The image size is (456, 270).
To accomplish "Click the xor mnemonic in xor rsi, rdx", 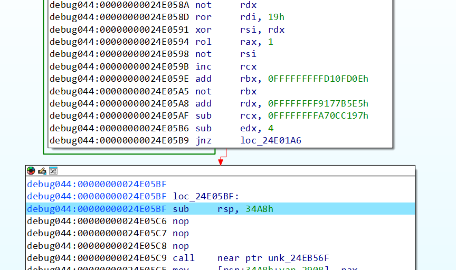I will coord(203,30).
